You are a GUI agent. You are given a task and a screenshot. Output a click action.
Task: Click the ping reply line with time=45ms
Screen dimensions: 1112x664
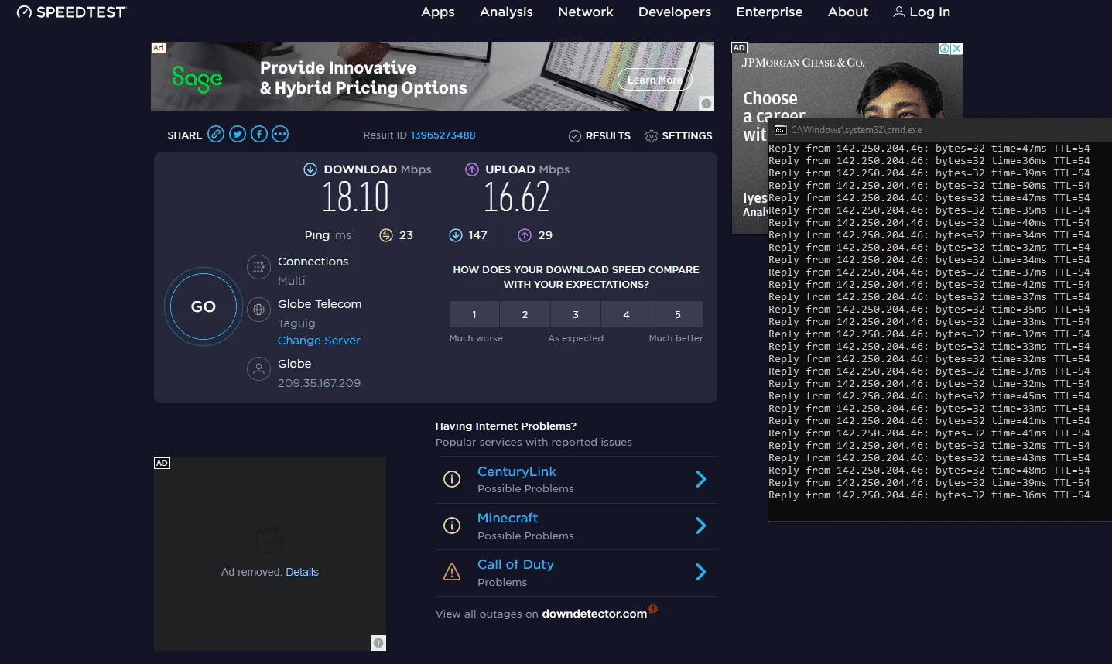pyautogui.click(x=929, y=396)
